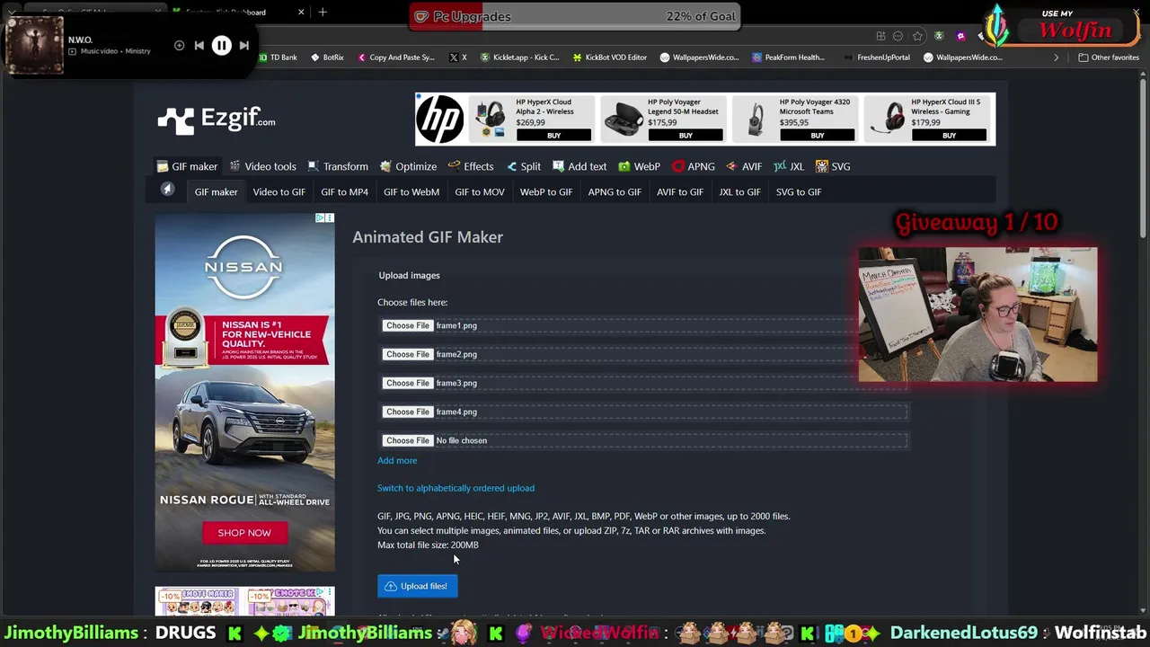Open a new browser tab
Screen dimensions: 1150x647
point(323,12)
